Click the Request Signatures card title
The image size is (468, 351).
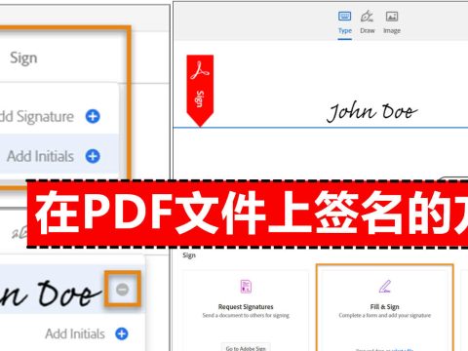tap(246, 307)
